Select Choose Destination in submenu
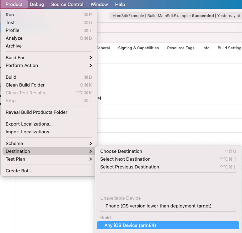The width and height of the screenshot is (242, 233). tap(168, 151)
